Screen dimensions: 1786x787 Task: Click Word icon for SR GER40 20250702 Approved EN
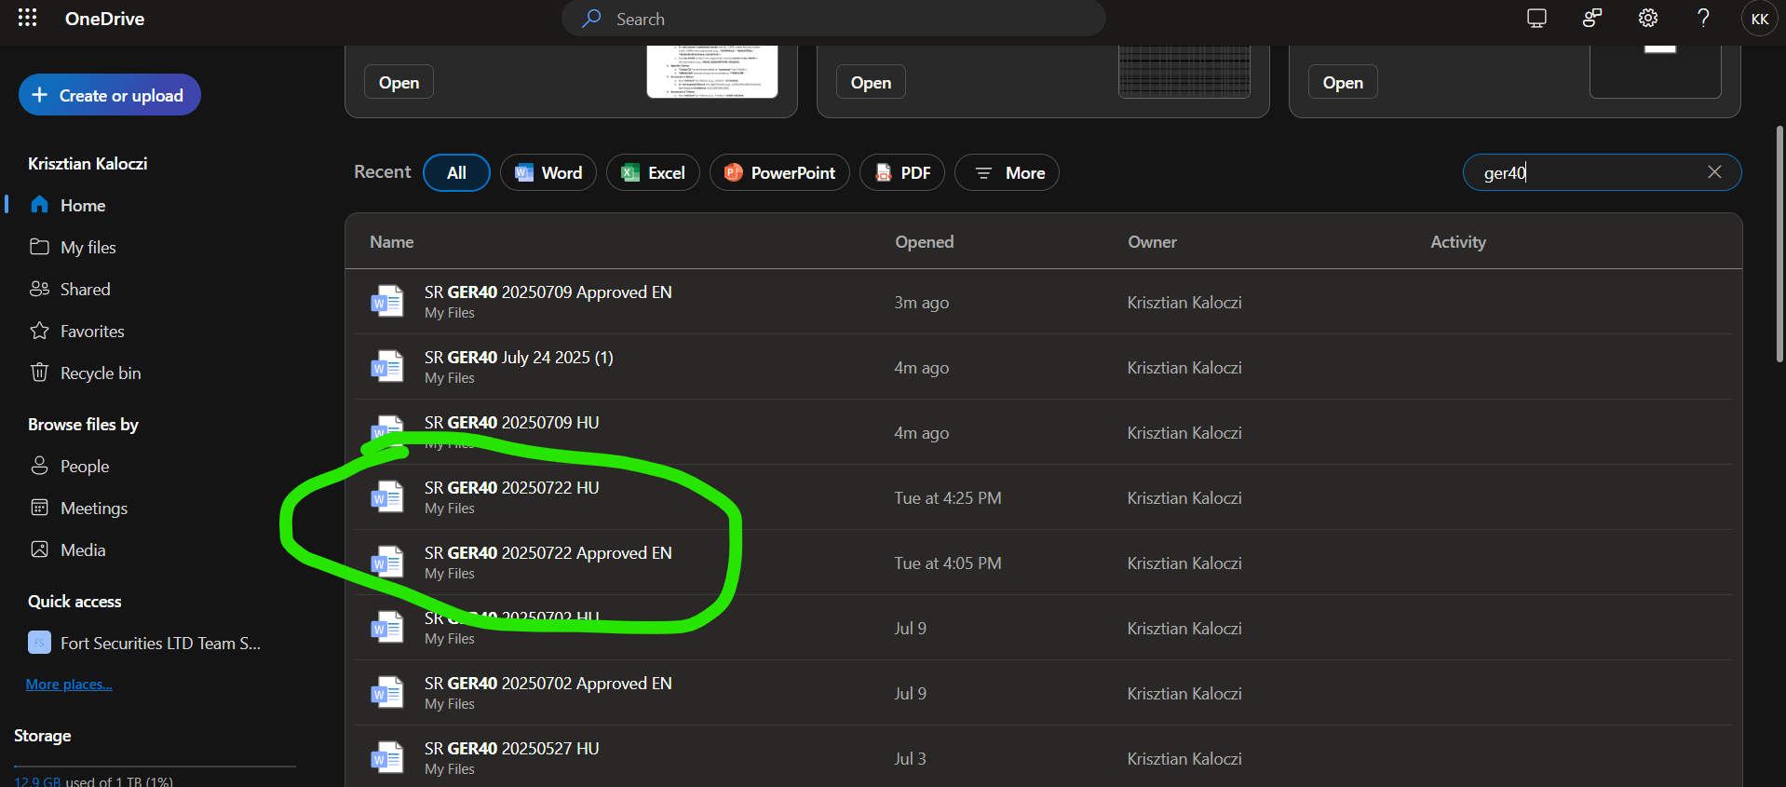pyautogui.click(x=387, y=693)
